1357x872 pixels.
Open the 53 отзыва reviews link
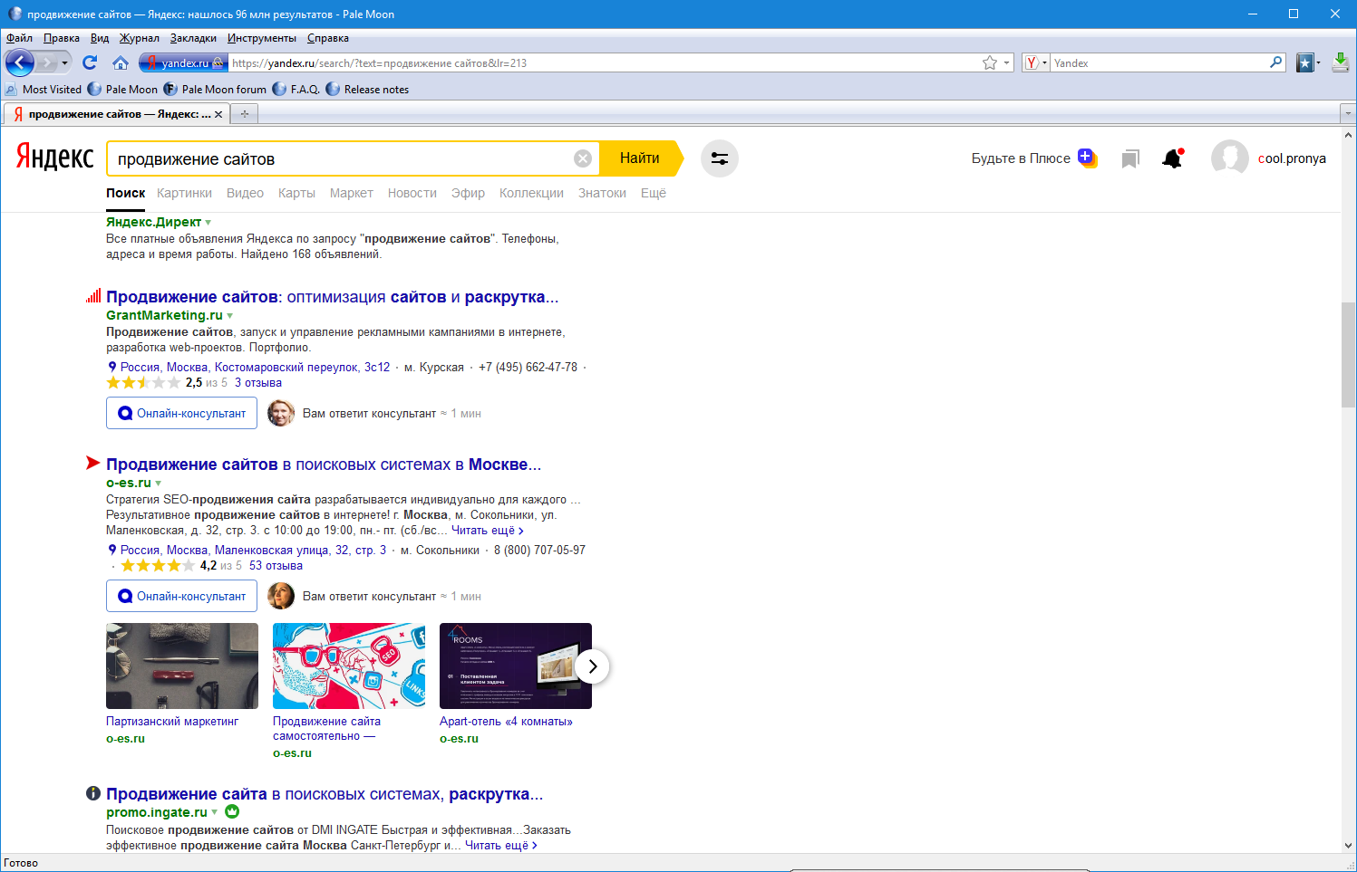(x=276, y=565)
